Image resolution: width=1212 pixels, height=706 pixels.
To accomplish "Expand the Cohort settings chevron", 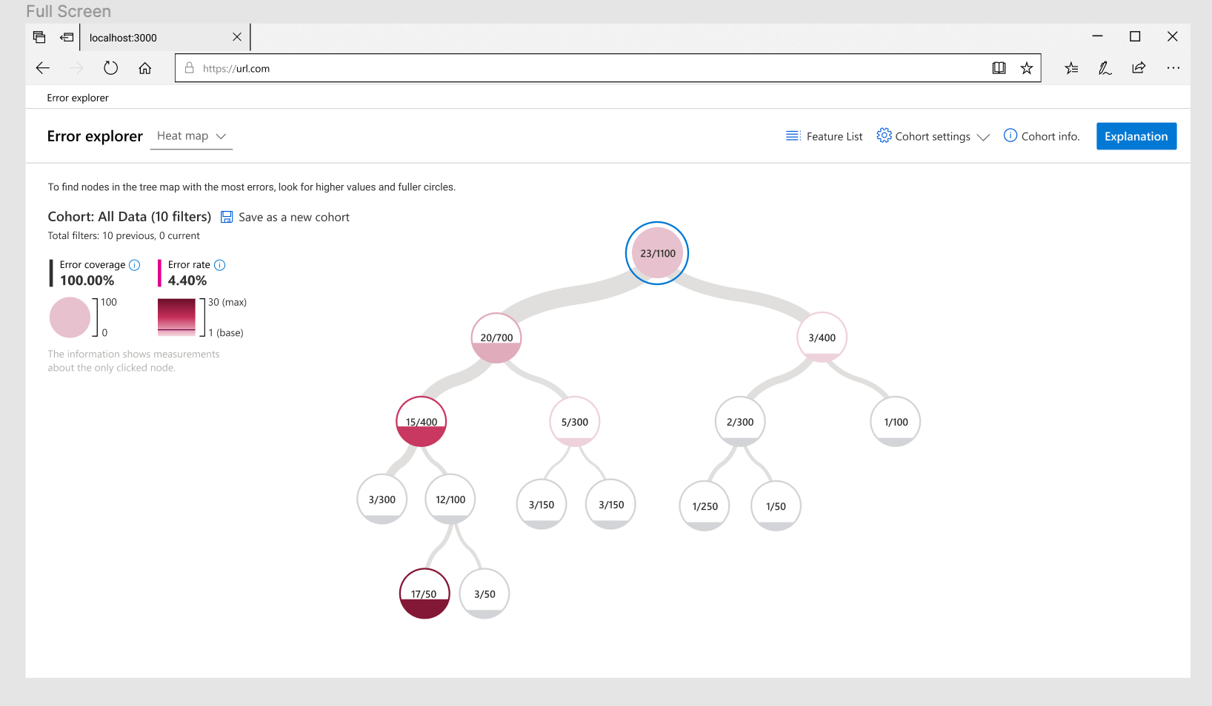I will coord(985,137).
